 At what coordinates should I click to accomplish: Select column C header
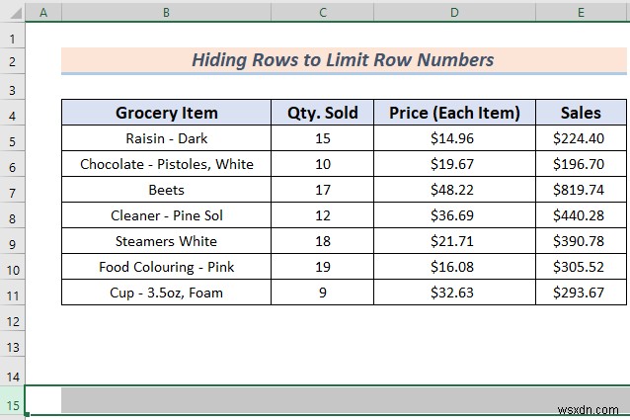[323, 12]
